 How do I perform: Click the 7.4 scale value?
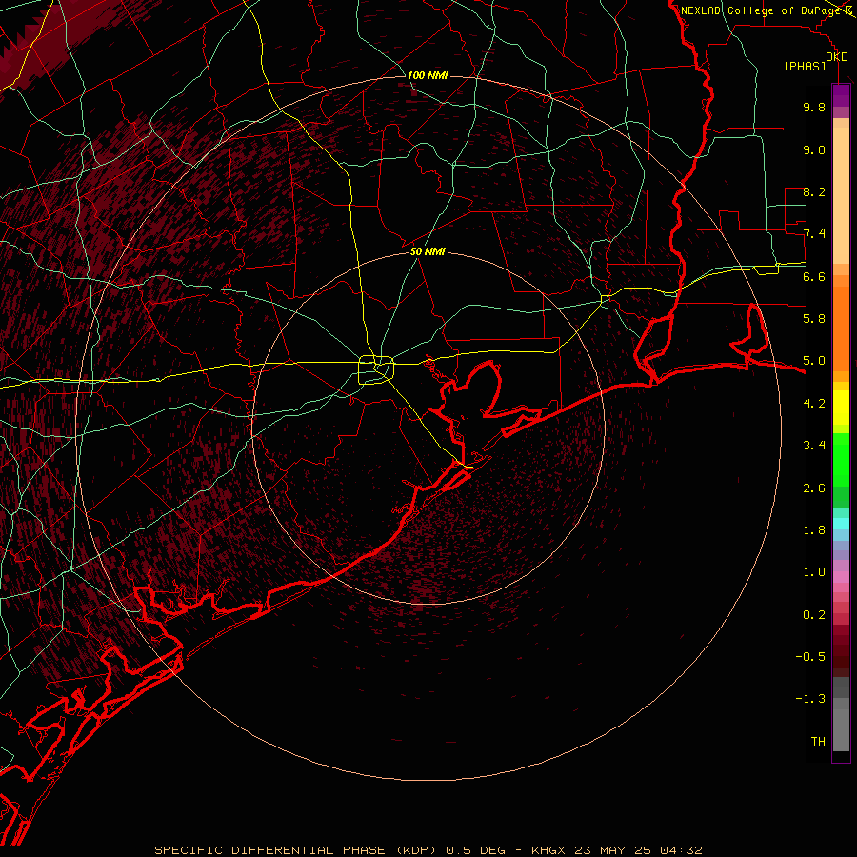pyautogui.click(x=814, y=234)
